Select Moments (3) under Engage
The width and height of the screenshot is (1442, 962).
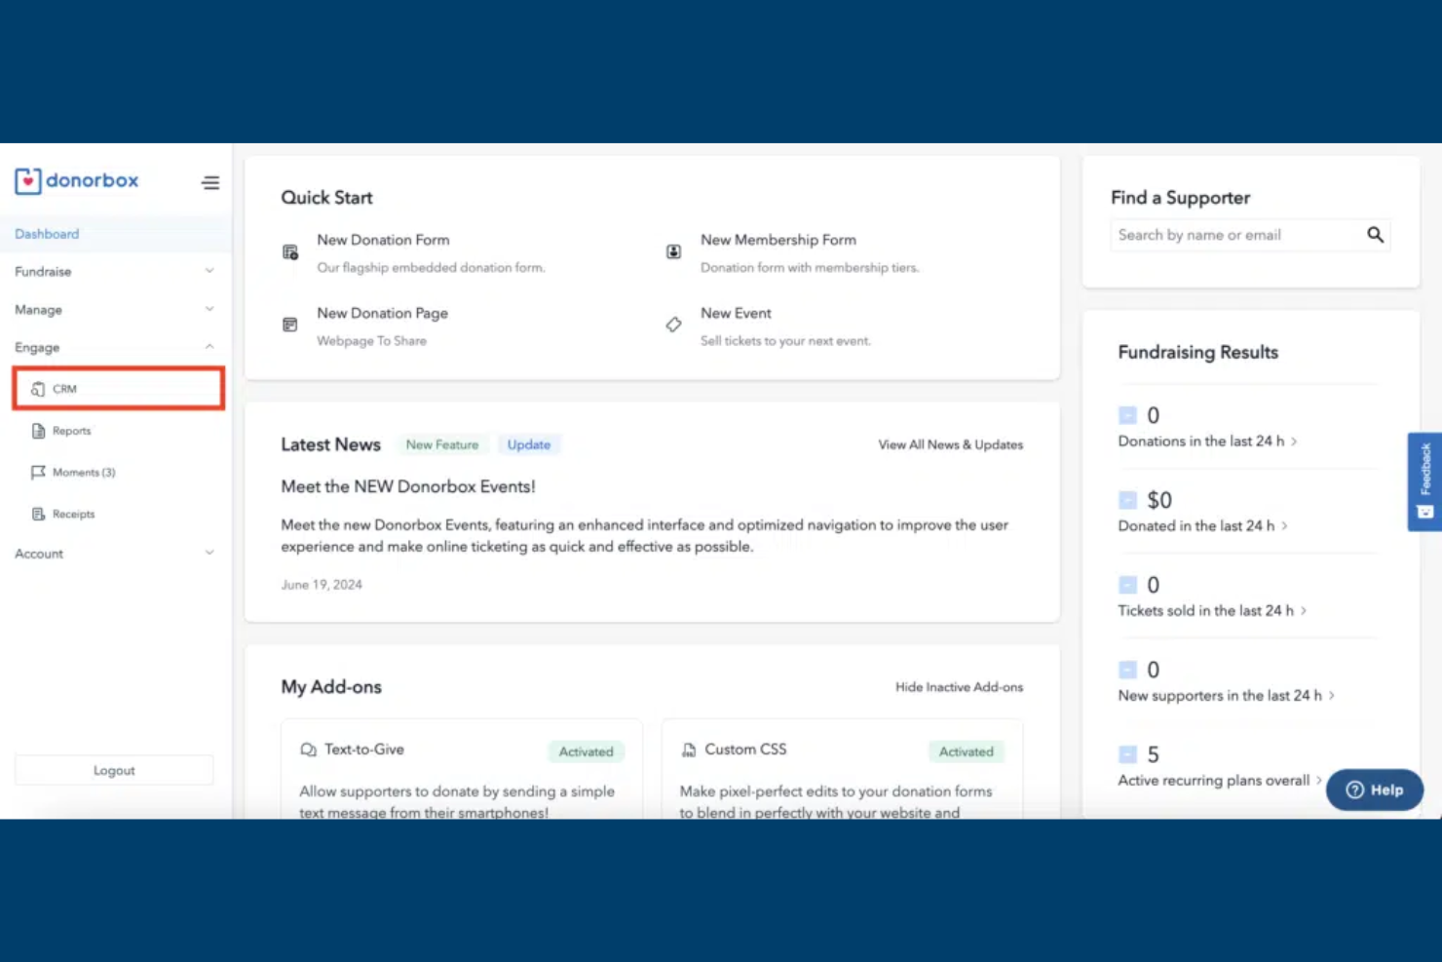point(84,473)
